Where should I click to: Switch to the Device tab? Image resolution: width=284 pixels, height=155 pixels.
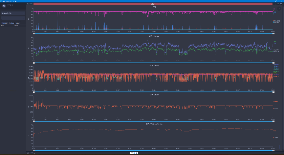click(x=5, y=23)
